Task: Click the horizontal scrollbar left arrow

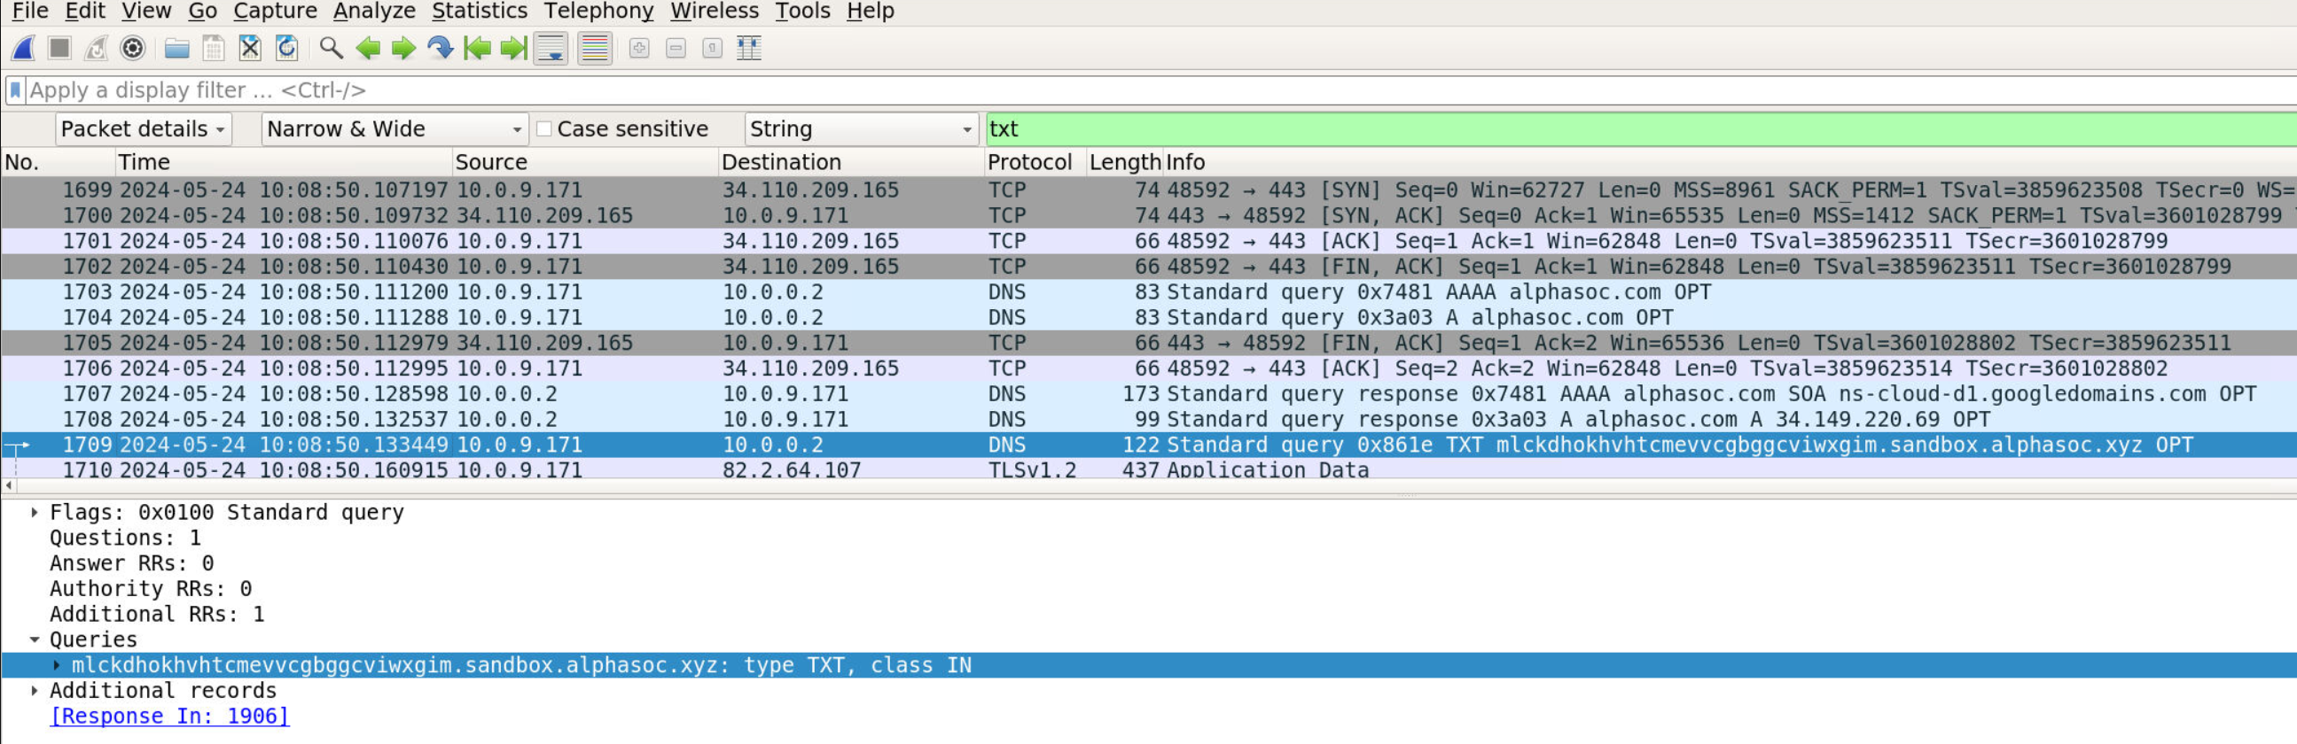Action: 9,485
